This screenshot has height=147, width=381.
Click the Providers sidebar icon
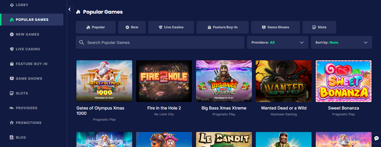coord(12,108)
